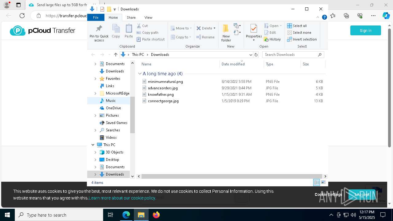Image resolution: width=393 pixels, height=221 pixels.
Task: Collapse 'A long time ago' group
Action: pos(140,74)
